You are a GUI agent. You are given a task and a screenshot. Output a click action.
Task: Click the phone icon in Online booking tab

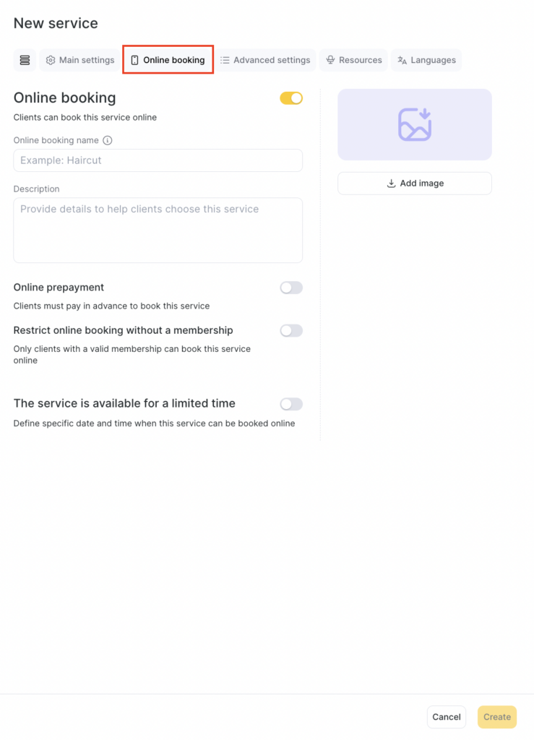[x=134, y=60]
